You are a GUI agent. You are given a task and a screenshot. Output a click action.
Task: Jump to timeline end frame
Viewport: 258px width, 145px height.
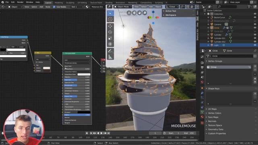click(x=108, y=133)
